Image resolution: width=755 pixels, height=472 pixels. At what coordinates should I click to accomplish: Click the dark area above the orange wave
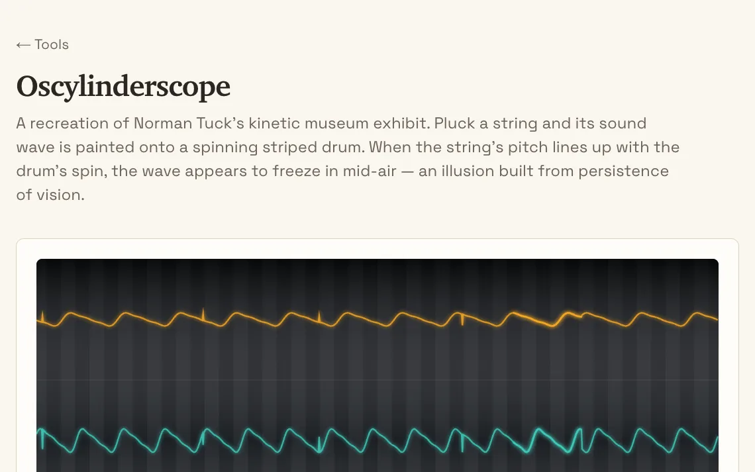377,284
